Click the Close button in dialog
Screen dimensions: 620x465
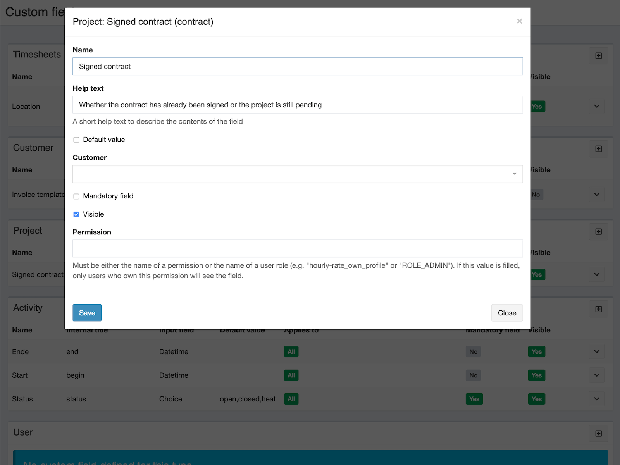click(507, 313)
